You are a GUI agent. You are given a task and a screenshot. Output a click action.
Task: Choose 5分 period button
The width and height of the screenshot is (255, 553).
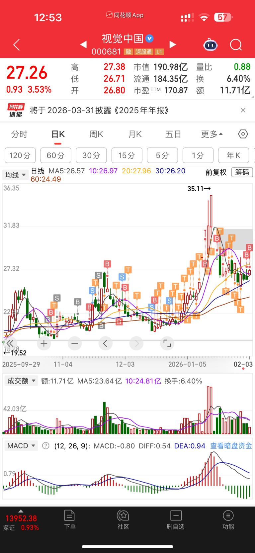click(162, 155)
